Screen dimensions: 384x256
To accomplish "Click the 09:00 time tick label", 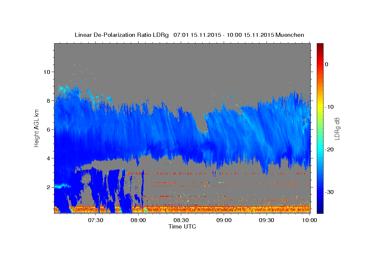I will pos(224,220).
